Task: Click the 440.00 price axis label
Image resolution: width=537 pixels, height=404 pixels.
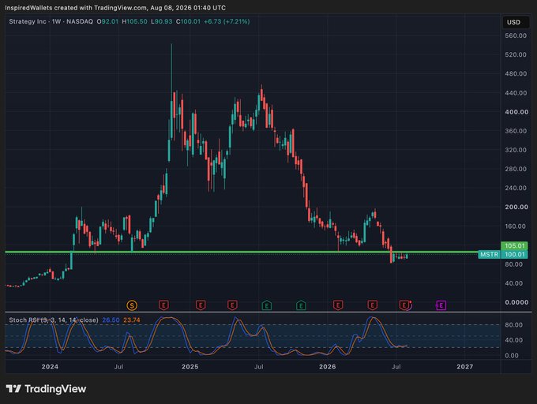Action: point(516,93)
